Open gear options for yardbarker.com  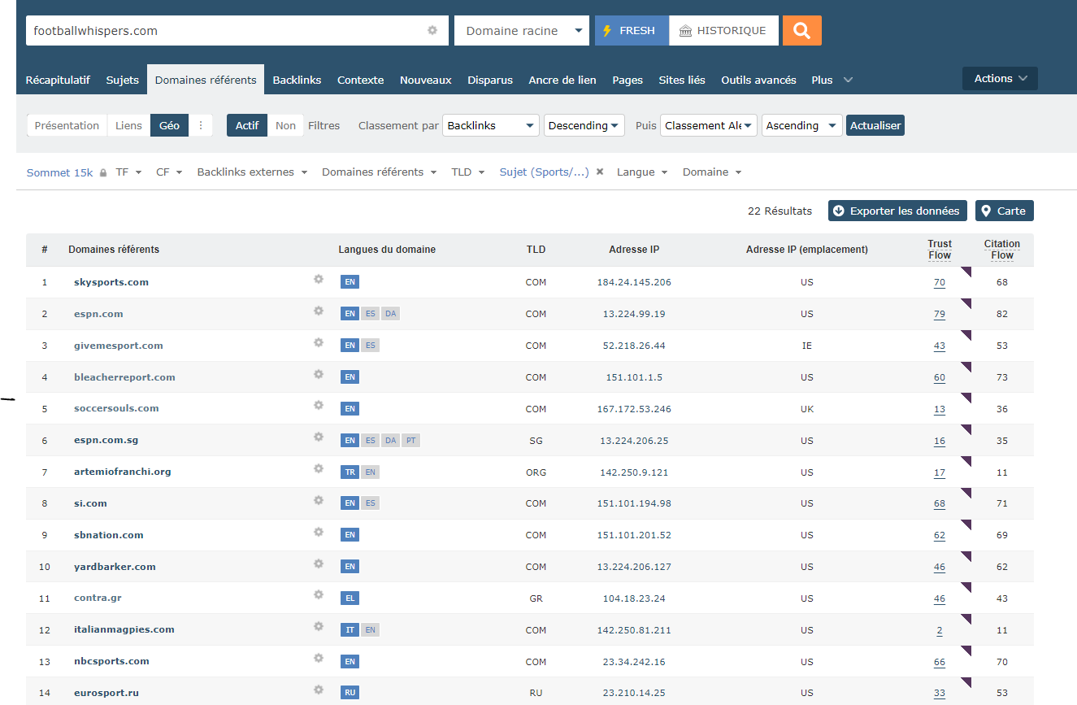coord(319,564)
